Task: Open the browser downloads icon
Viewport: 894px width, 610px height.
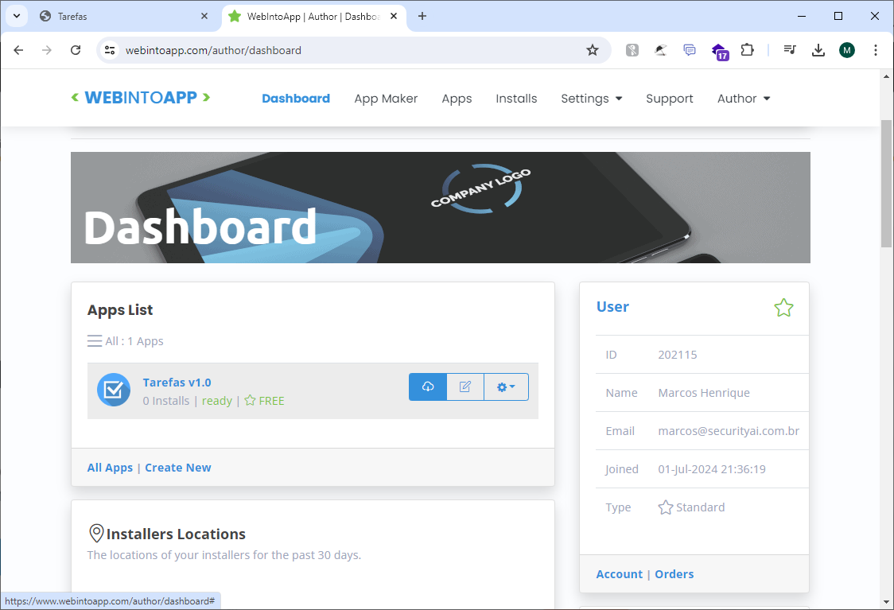Action: [x=818, y=50]
